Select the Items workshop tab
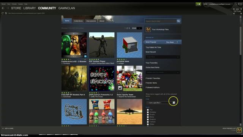Viewport: 243px width, 137px height. pyautogui.click(x=67, y=21)
